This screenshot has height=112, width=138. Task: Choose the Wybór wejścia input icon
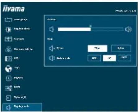(8, 98)
